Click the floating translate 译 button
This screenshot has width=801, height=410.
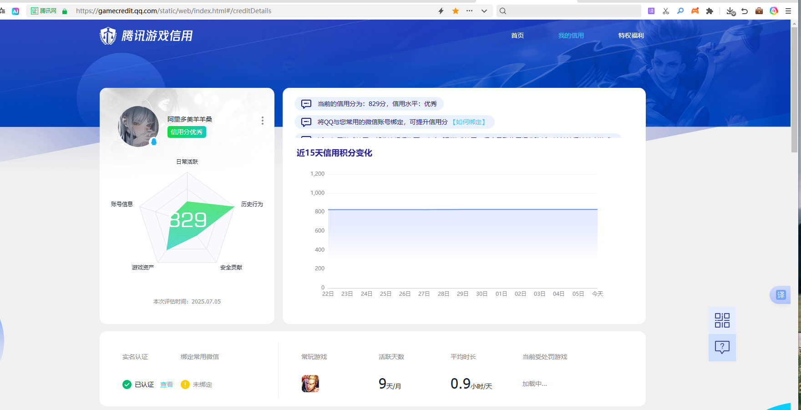(x=781, y=295)
